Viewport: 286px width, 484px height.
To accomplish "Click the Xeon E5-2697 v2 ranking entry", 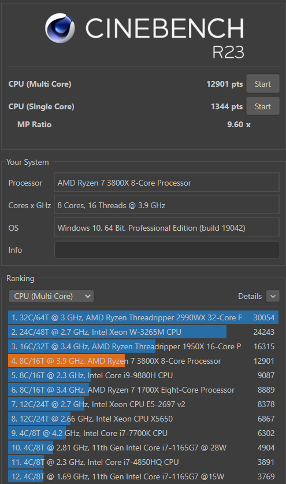I will pyautogui.click(x=143, y=404).
